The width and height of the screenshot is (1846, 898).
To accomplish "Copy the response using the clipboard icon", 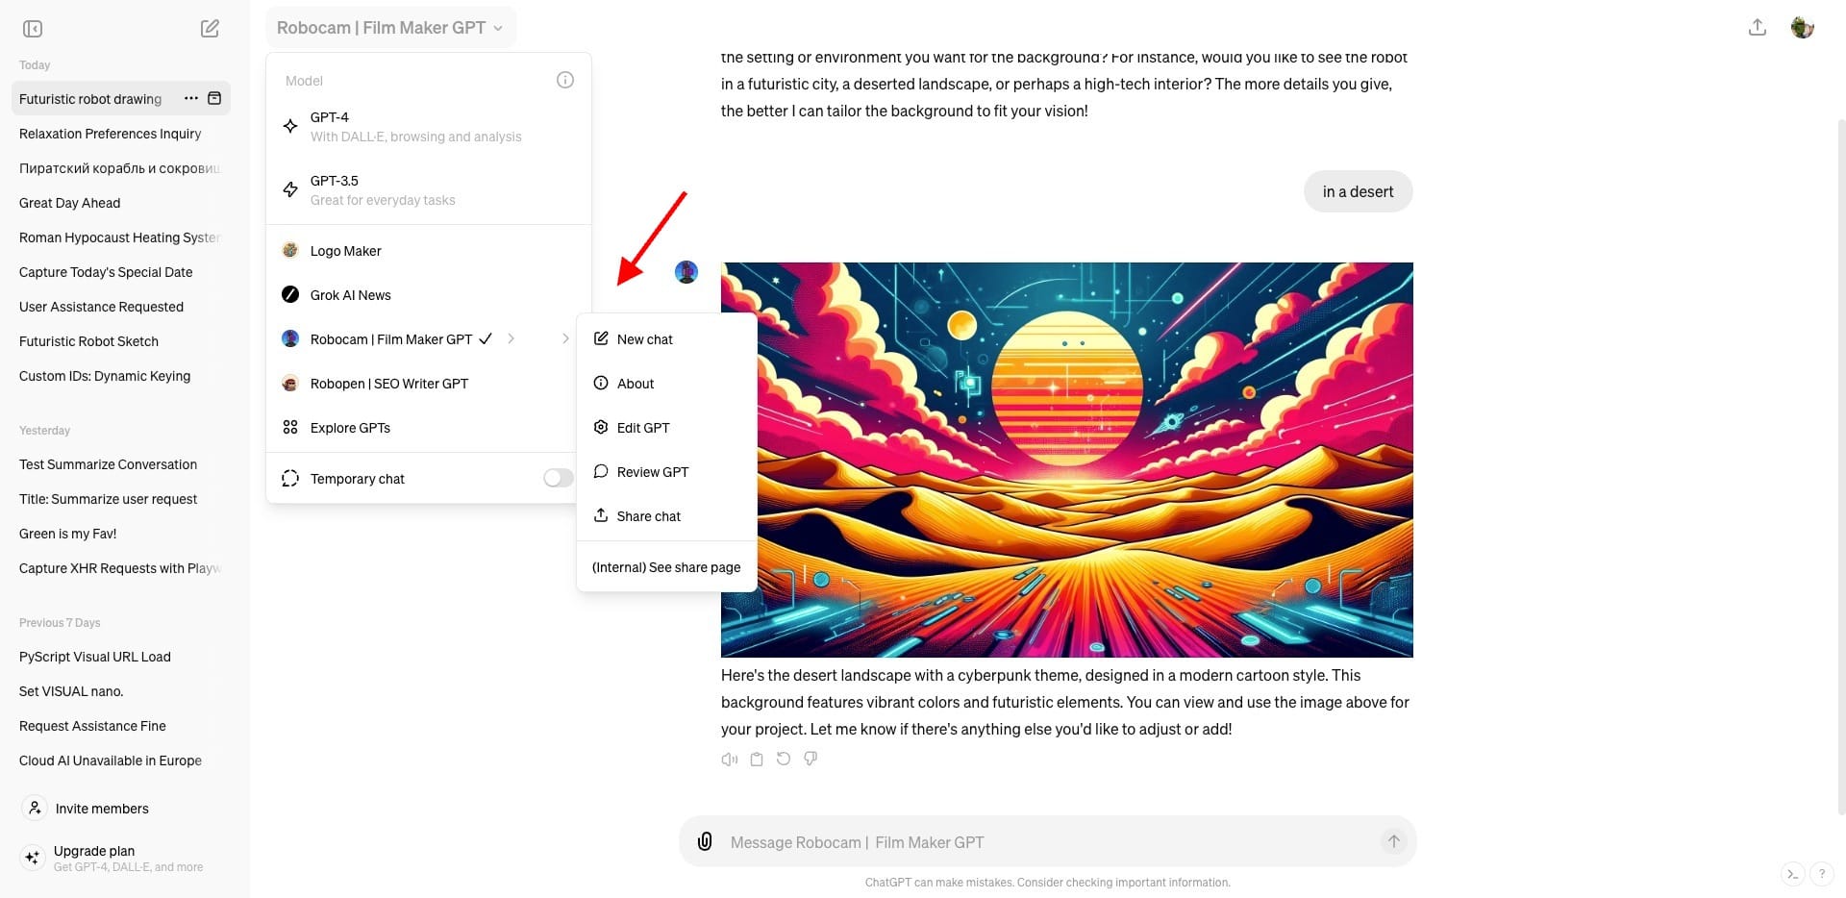I will click(x=756, y=759).
